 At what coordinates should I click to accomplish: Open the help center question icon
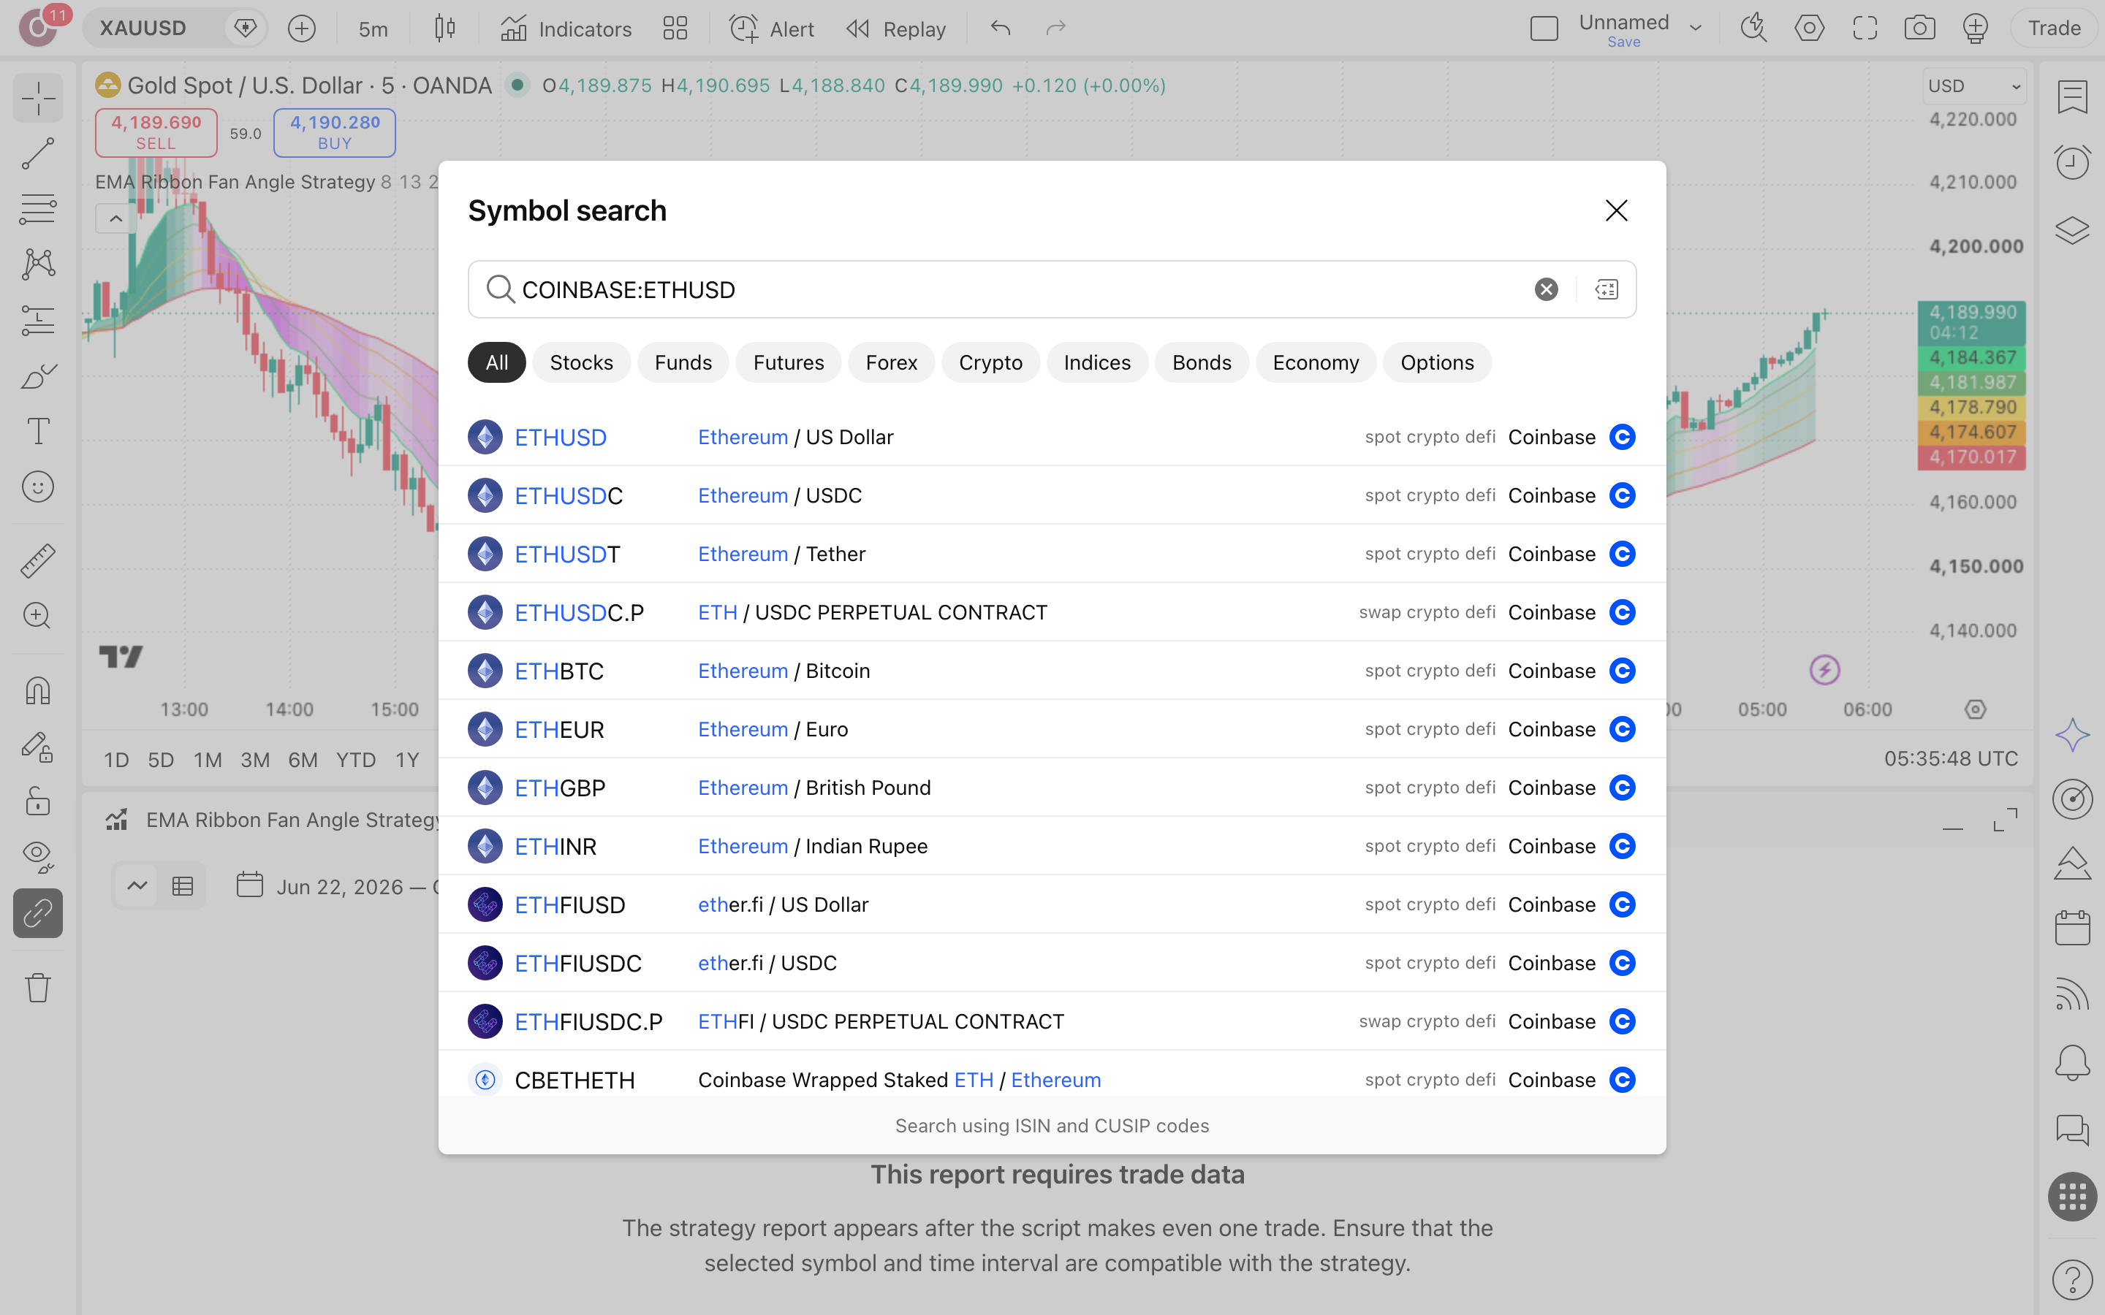(2072, 1279)
